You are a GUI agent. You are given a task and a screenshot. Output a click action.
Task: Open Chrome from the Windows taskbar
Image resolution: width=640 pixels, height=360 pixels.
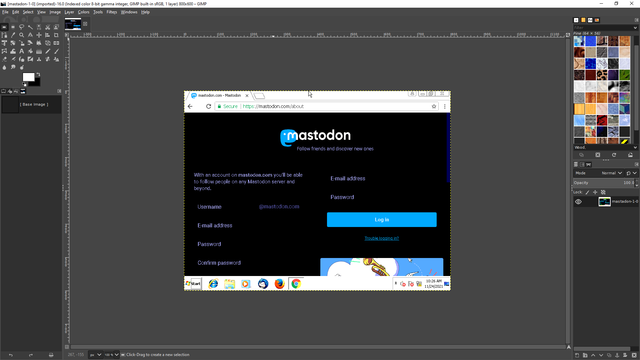pos(296,284)
